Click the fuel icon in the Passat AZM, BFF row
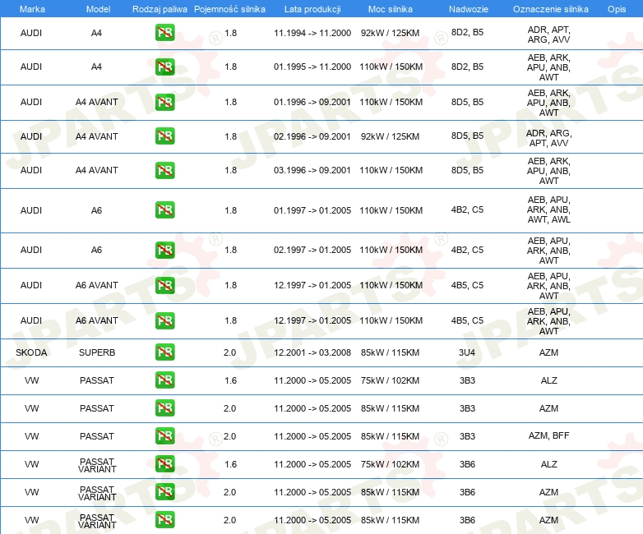 point(164,435)
